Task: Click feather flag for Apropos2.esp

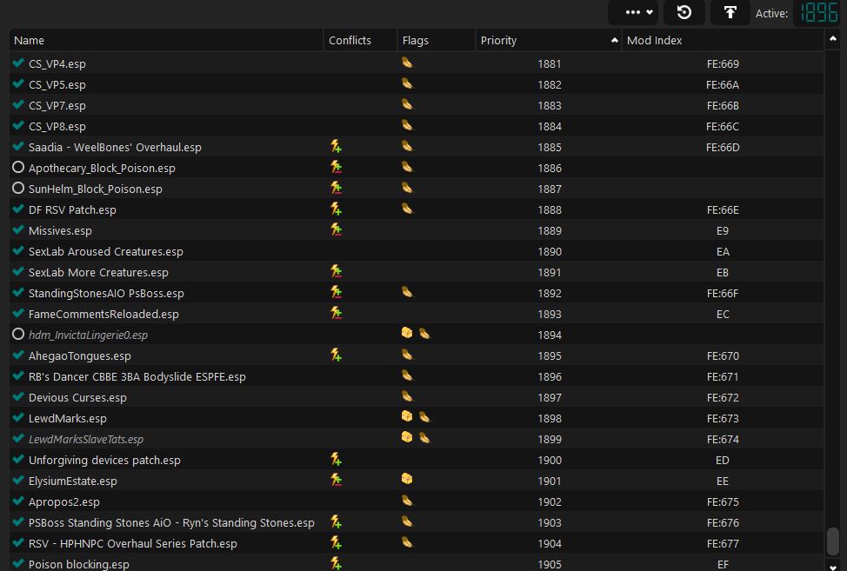Action: click(407, 501)
